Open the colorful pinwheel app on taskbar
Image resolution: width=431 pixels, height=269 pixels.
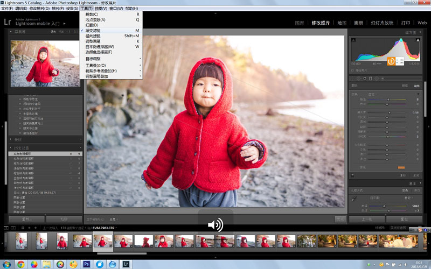34,264
